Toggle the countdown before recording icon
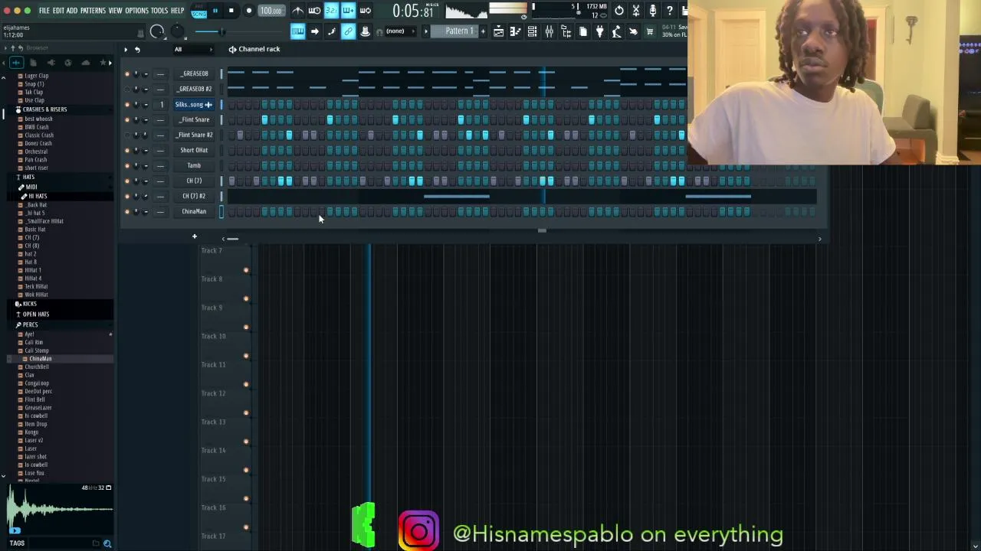The height and width of the screenshot is (551, 981). click(332, 10)
